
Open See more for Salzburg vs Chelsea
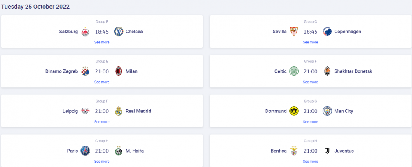tap(102, 42)
